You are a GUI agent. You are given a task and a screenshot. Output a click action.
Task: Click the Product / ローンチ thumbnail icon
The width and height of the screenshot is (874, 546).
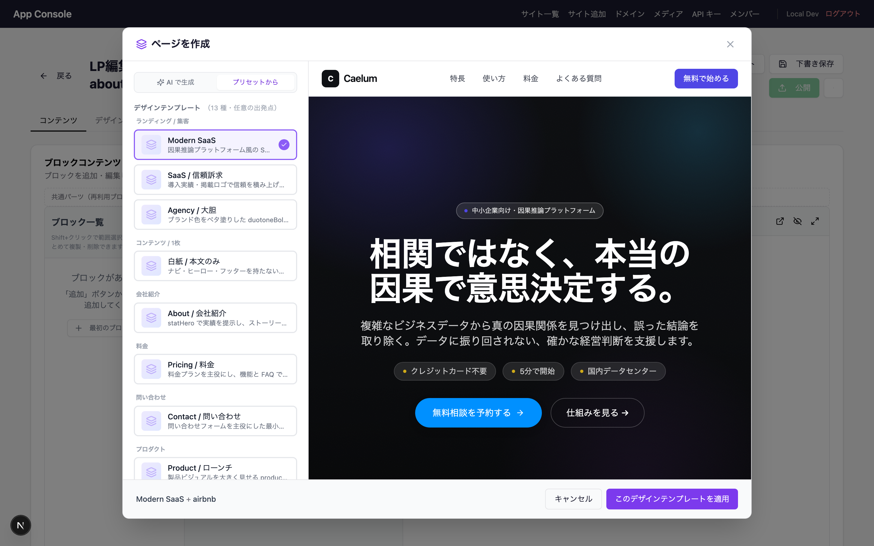click(151, 471)
